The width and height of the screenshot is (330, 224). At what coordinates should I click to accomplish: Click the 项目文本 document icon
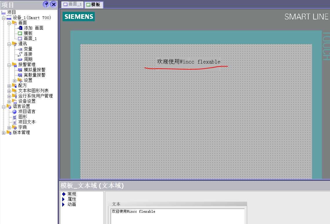click(x=14, y=122)
